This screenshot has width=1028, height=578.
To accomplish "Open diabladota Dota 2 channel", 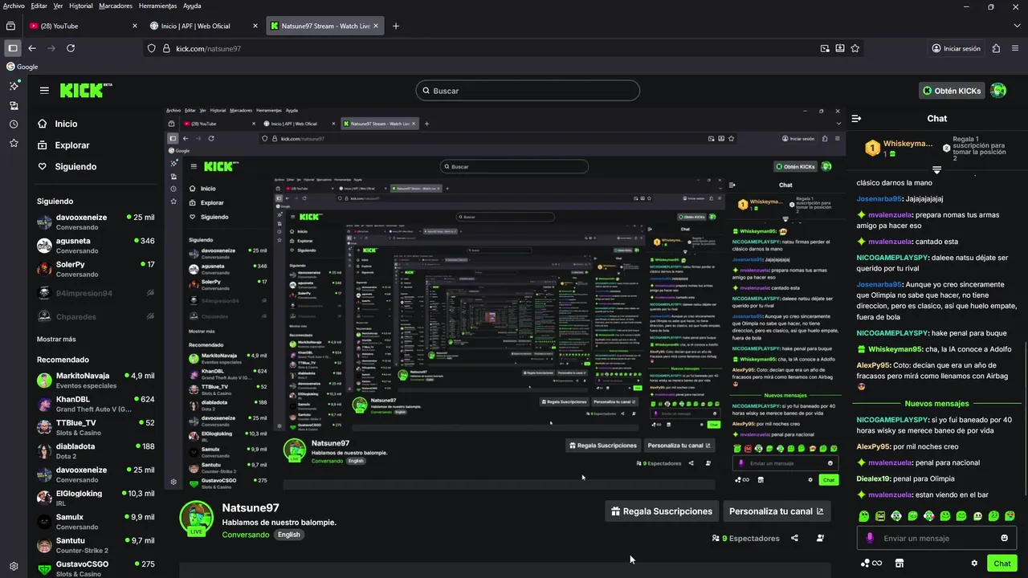I will pos(96,451).
